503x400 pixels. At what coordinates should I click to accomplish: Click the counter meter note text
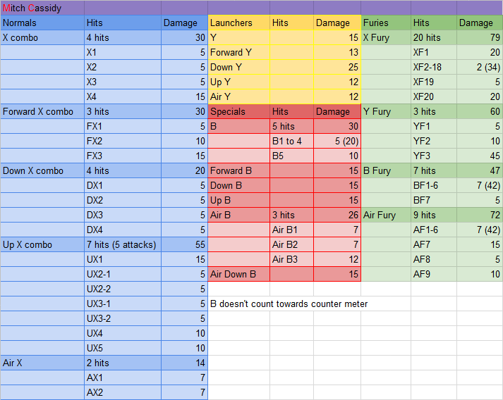289,304
